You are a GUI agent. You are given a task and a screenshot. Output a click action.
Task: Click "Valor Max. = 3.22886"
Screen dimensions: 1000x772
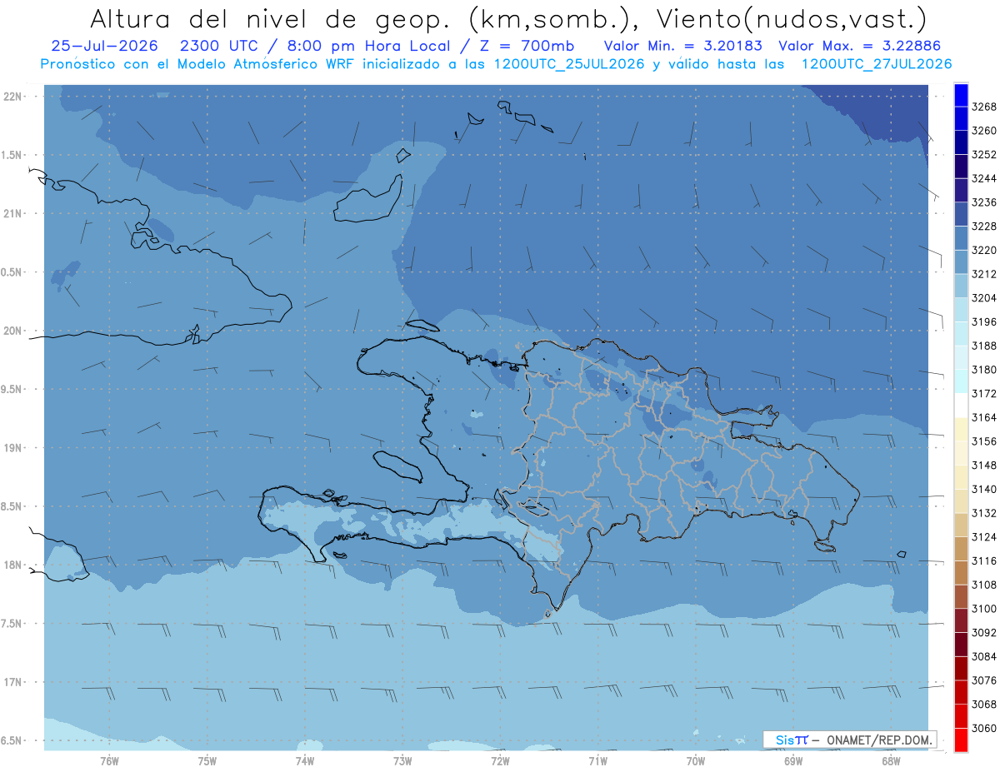(862, 46)
